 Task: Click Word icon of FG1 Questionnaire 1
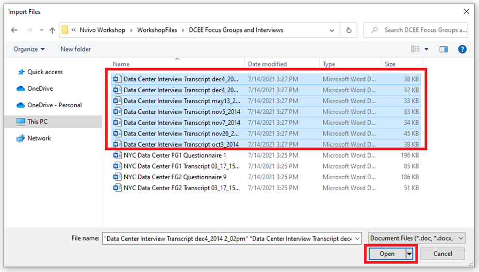coord(118,155)
